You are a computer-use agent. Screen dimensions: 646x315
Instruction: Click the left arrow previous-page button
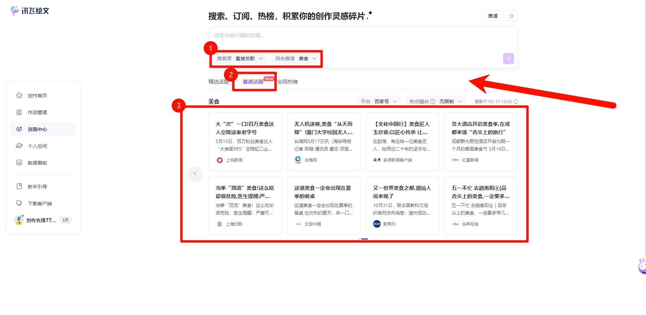click(195, 173)
